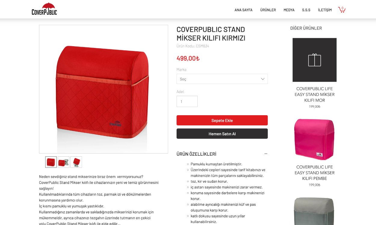The height and width of the screenshot is (225, 376).
Task: Select third product gallery thumbnail
Action: coord(76,162)
